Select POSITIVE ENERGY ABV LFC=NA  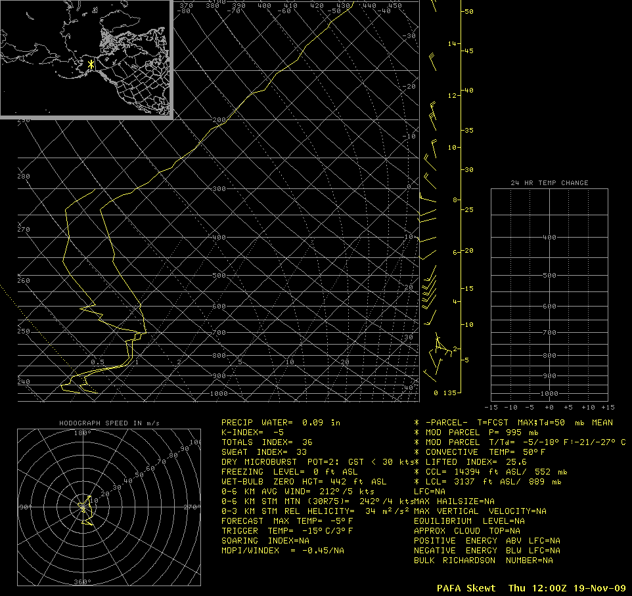point(487,541)
